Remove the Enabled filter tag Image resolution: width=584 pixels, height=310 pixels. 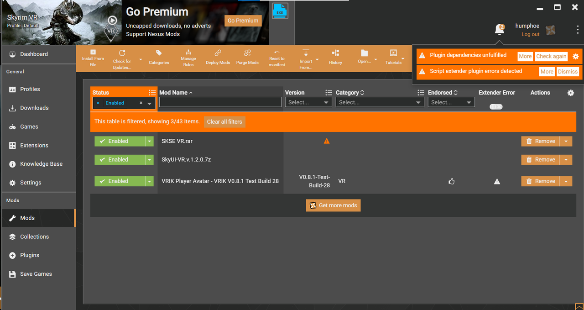coord(98,103)
